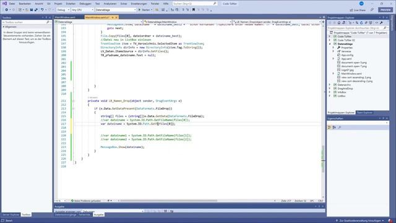Select App.config in the solution tree

[347, 55]
